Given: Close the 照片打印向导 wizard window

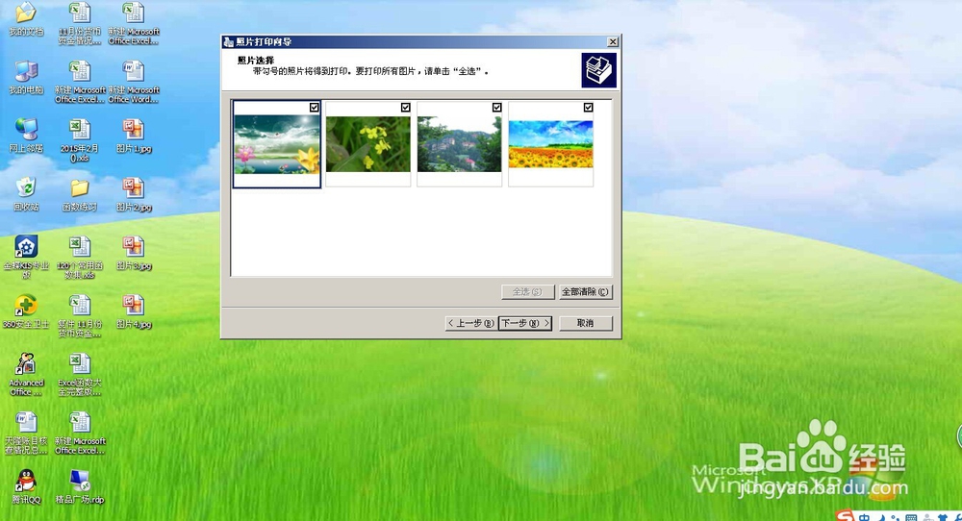Looking at the screenshot, I should [612, 41].
